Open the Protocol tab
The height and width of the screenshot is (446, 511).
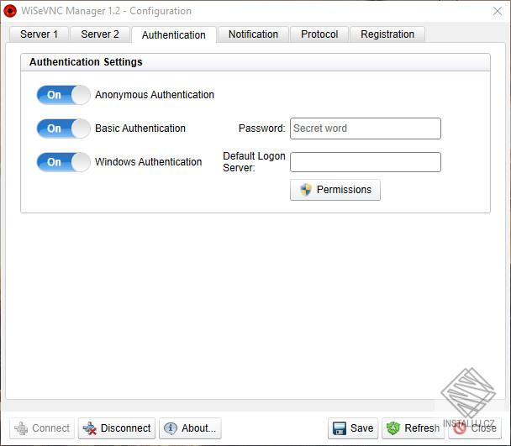pos(319,34)
